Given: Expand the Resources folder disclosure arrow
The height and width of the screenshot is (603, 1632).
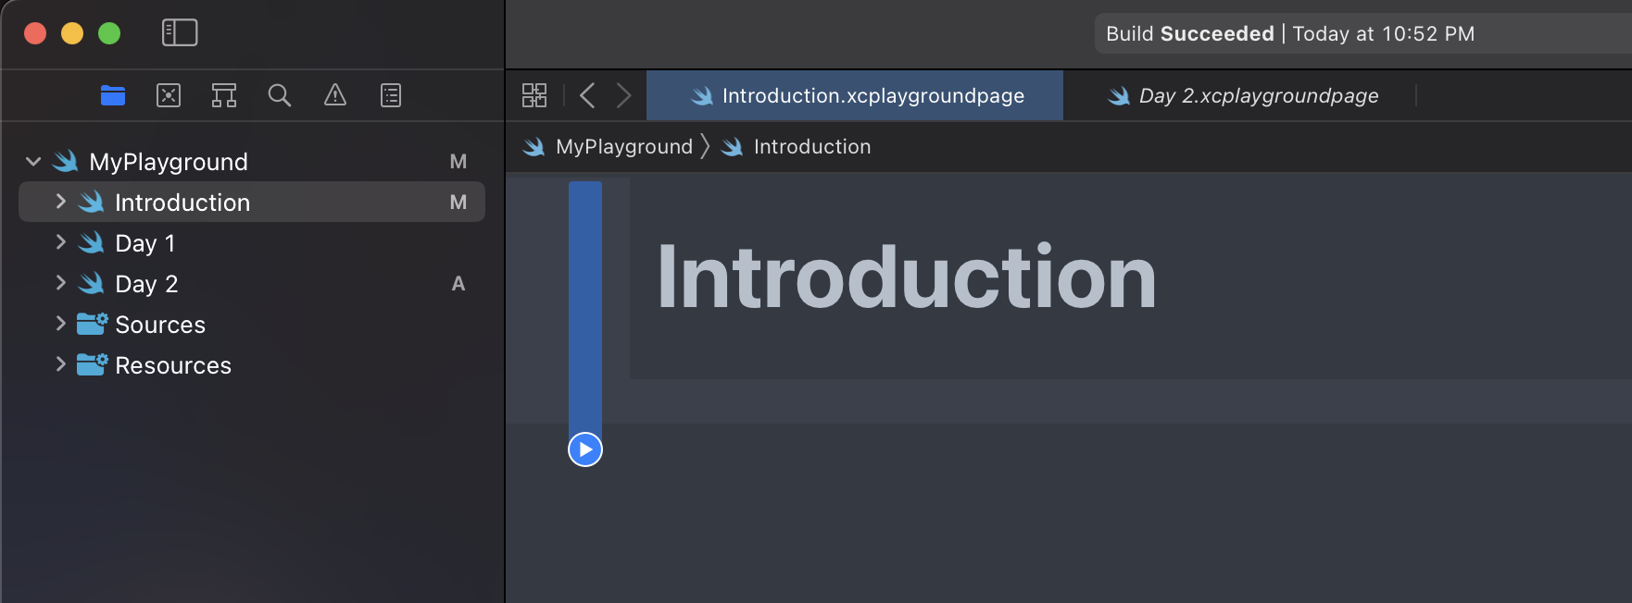Looking at the screenshot, I should point(60,364).
